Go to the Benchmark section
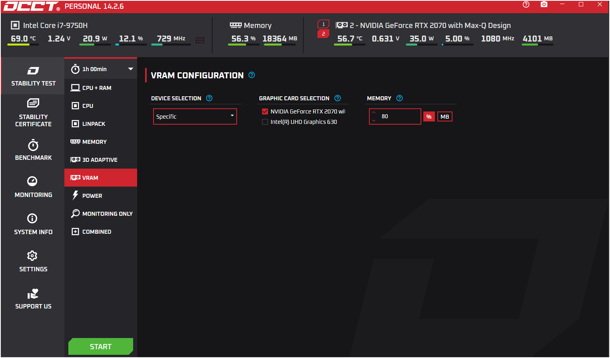The width and height of the screenshot is (610, 358). coord(33,150)
